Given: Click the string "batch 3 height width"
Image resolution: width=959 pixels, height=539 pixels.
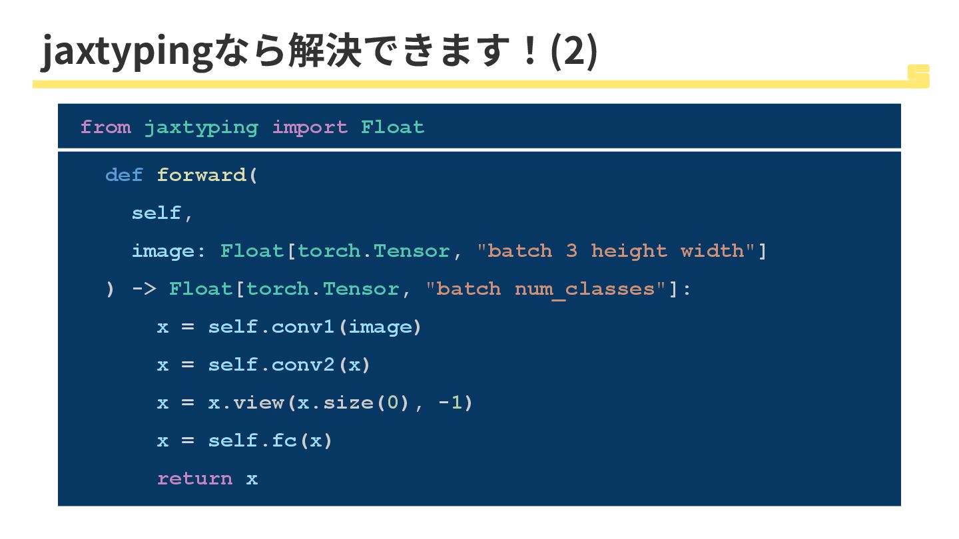Looking at the screenshot, I should (x=616, y=251).
